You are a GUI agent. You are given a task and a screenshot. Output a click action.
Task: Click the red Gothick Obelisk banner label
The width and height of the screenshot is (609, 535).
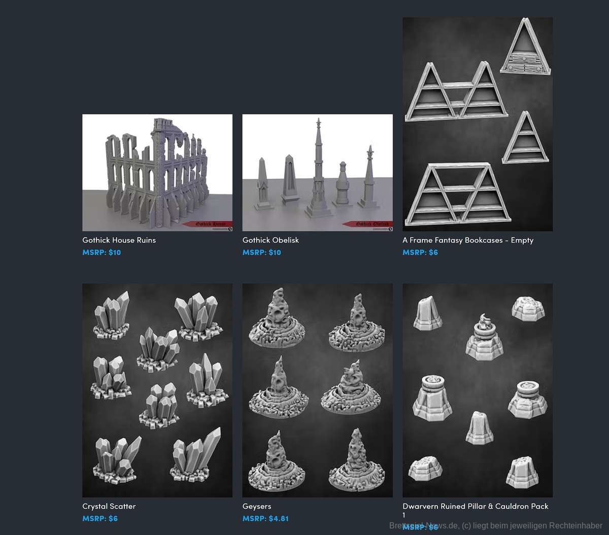pyautogui.click(x=367, y=224)
